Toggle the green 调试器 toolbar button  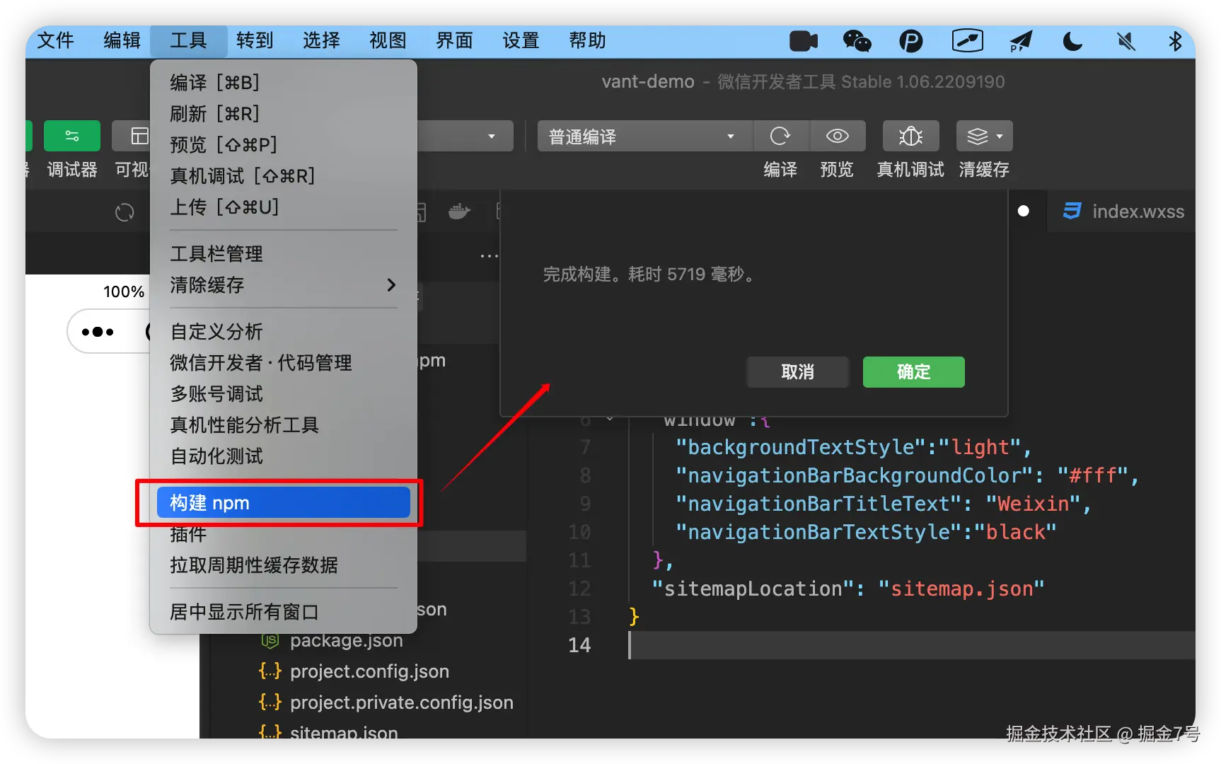pos(71,136)
